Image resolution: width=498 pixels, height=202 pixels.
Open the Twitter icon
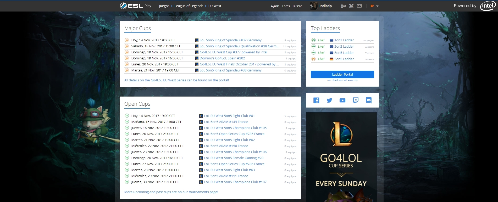(x=329, y=100)
